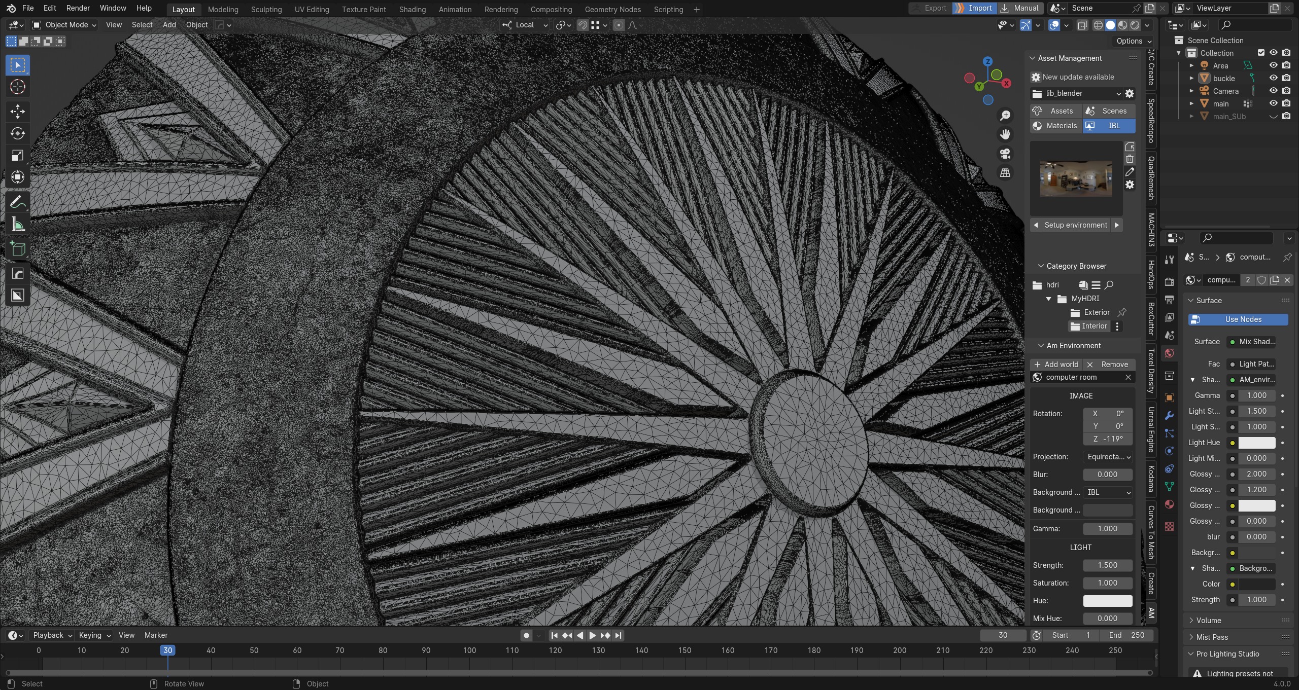
Task: Click the Remove world button
Action: (1109, 365)
